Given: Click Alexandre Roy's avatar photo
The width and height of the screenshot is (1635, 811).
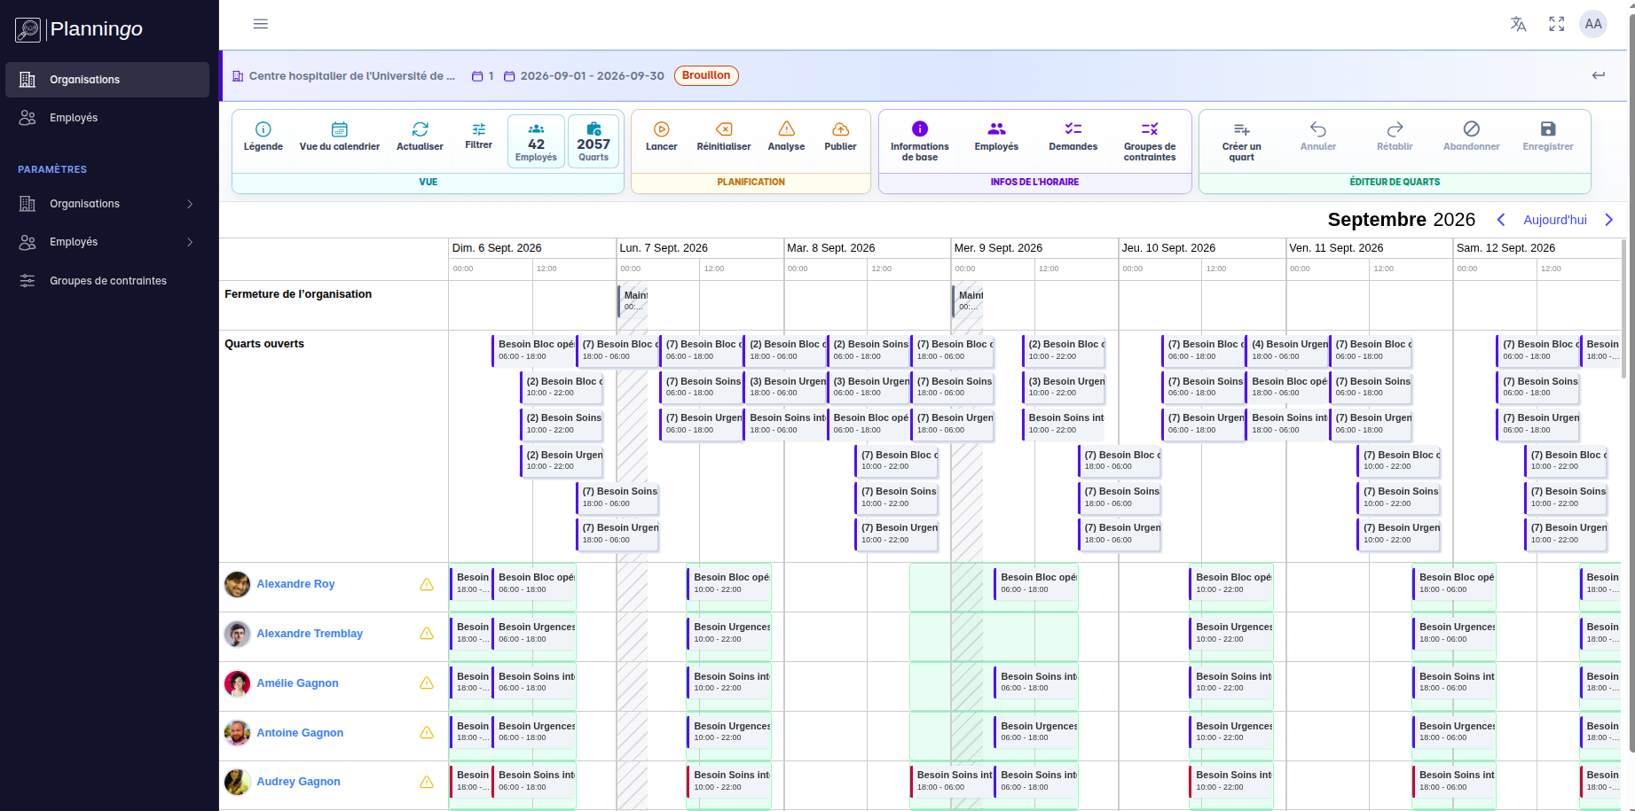Looking at the screenshot, I should (x=237, y=584).
